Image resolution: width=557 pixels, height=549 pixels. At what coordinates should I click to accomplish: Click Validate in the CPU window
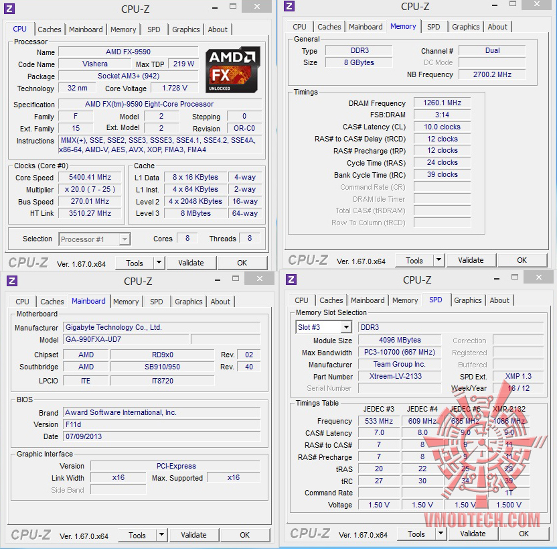click(x=191, y=263)
